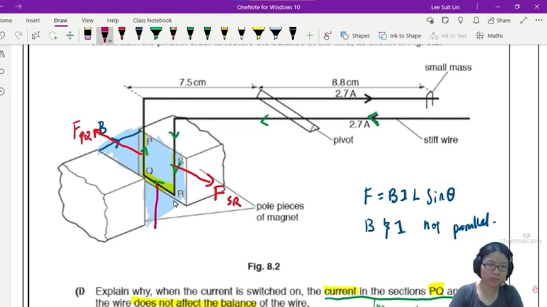Click the Redo arrow
Viewport: 547px width, 307px height.
click(x=18, y=36)
